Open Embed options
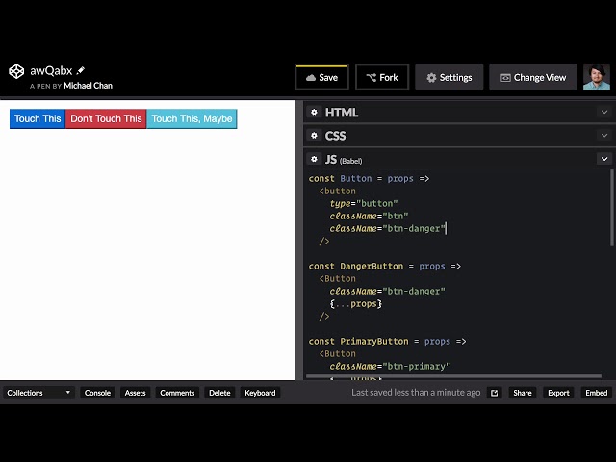The width and height of the screenshot is (616, 462). (597, 393)
